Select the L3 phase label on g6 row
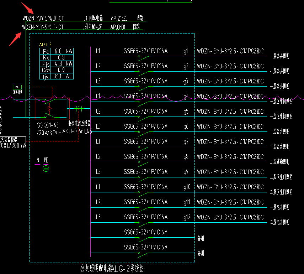Image resolution: width=304 pixels, height=274 pixels. (98, 126)
